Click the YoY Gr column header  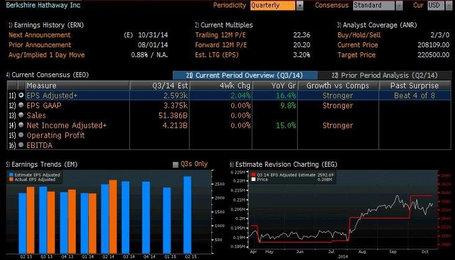pos(275,85)
